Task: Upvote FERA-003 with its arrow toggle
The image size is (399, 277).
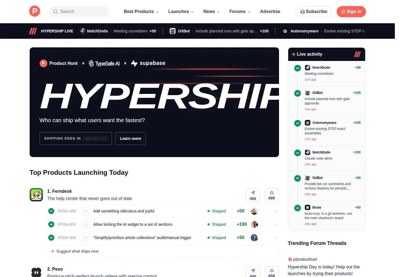Action: click(x=86, y=224)
